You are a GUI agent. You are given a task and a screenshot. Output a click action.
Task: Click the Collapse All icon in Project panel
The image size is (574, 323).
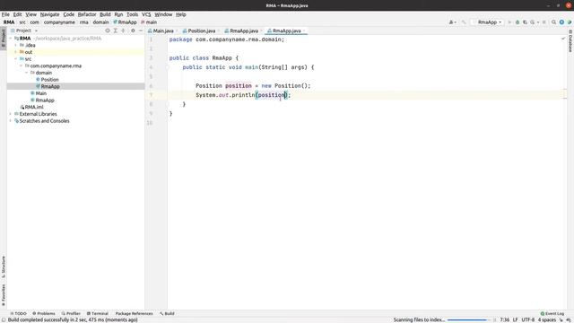point(124,31)
